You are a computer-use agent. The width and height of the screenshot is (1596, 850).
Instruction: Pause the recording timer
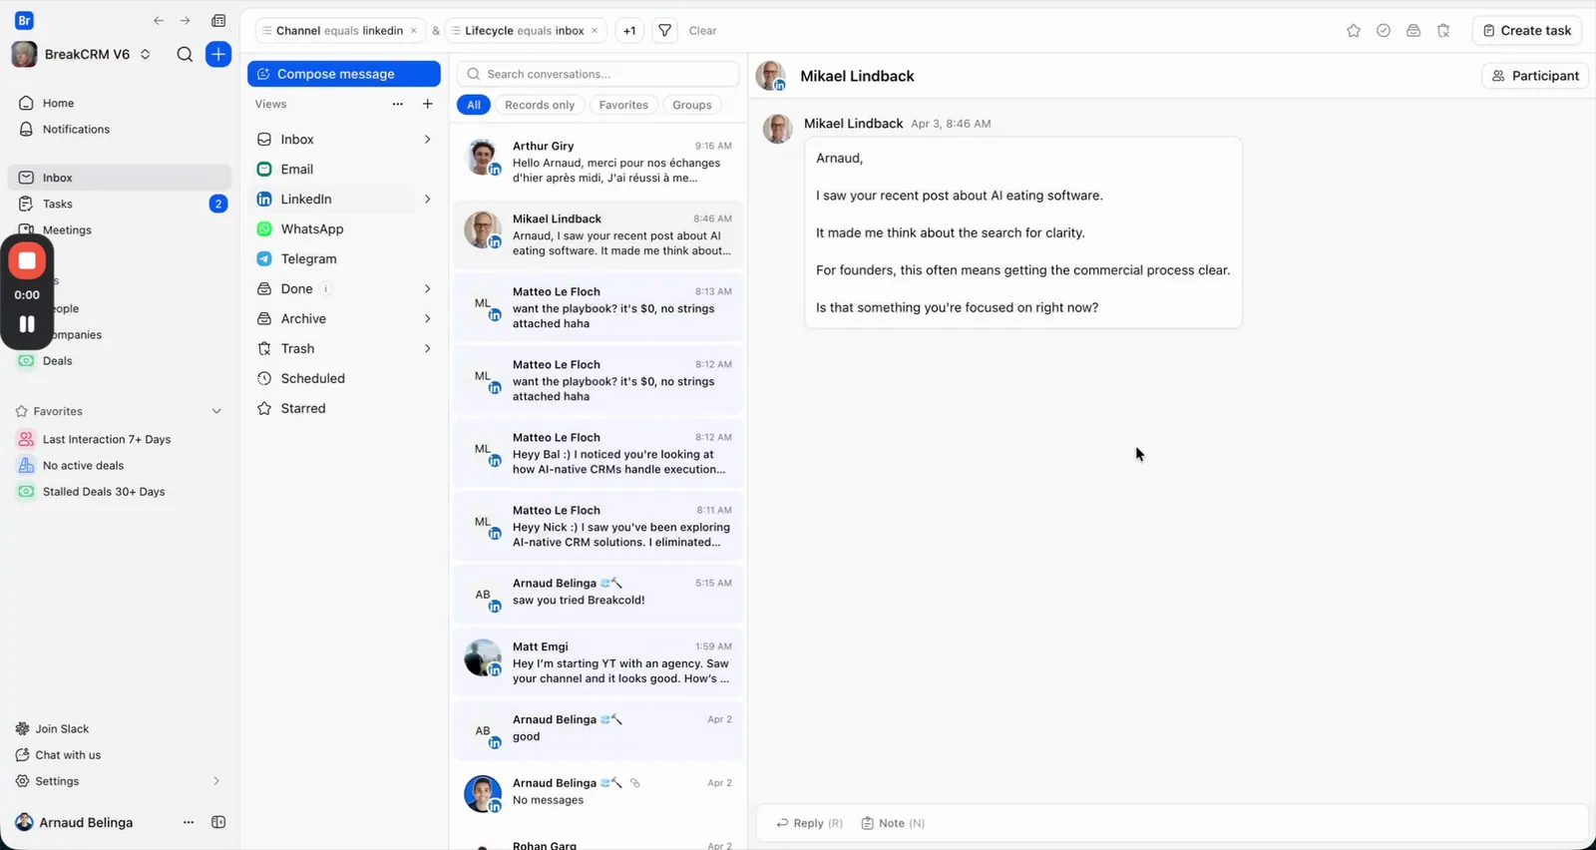(27, 324)
